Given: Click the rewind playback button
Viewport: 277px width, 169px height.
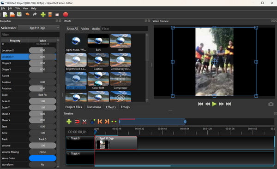Looking at the screenshot, I should tap(208, 104).
